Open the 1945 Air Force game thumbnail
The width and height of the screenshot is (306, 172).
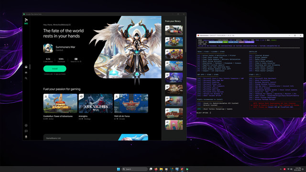131,103
